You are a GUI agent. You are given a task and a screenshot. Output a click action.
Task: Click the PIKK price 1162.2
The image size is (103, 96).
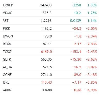click(46, 28)
